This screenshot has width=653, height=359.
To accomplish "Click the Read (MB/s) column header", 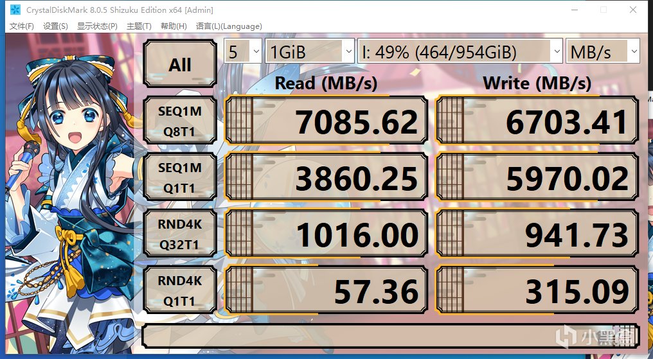I will point(326,83).
